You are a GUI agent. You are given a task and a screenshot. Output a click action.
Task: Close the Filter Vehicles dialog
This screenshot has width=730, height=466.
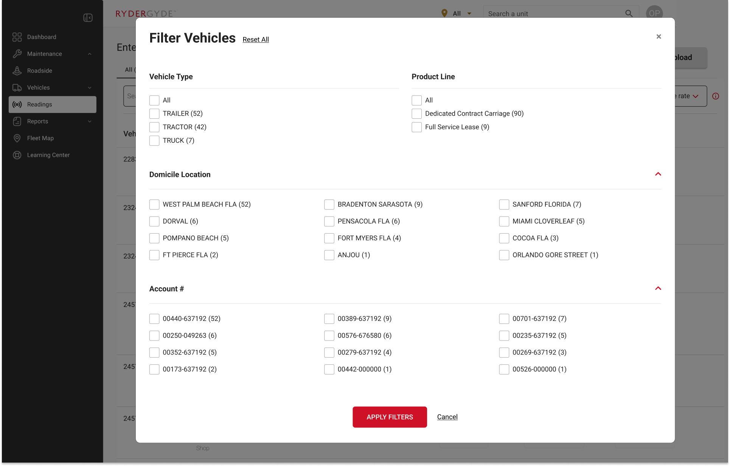tap(659, 37)
